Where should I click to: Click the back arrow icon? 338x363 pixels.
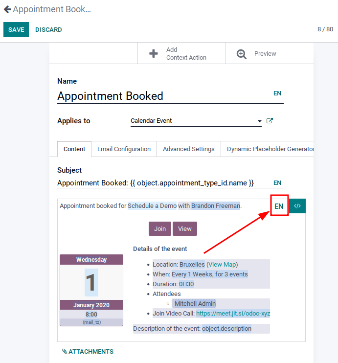tap(7, 9)
